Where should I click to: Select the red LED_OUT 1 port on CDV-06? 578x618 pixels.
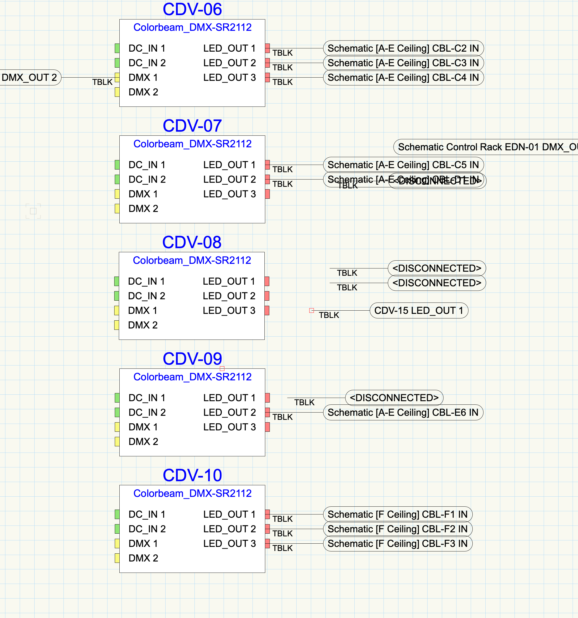(267, 48)
